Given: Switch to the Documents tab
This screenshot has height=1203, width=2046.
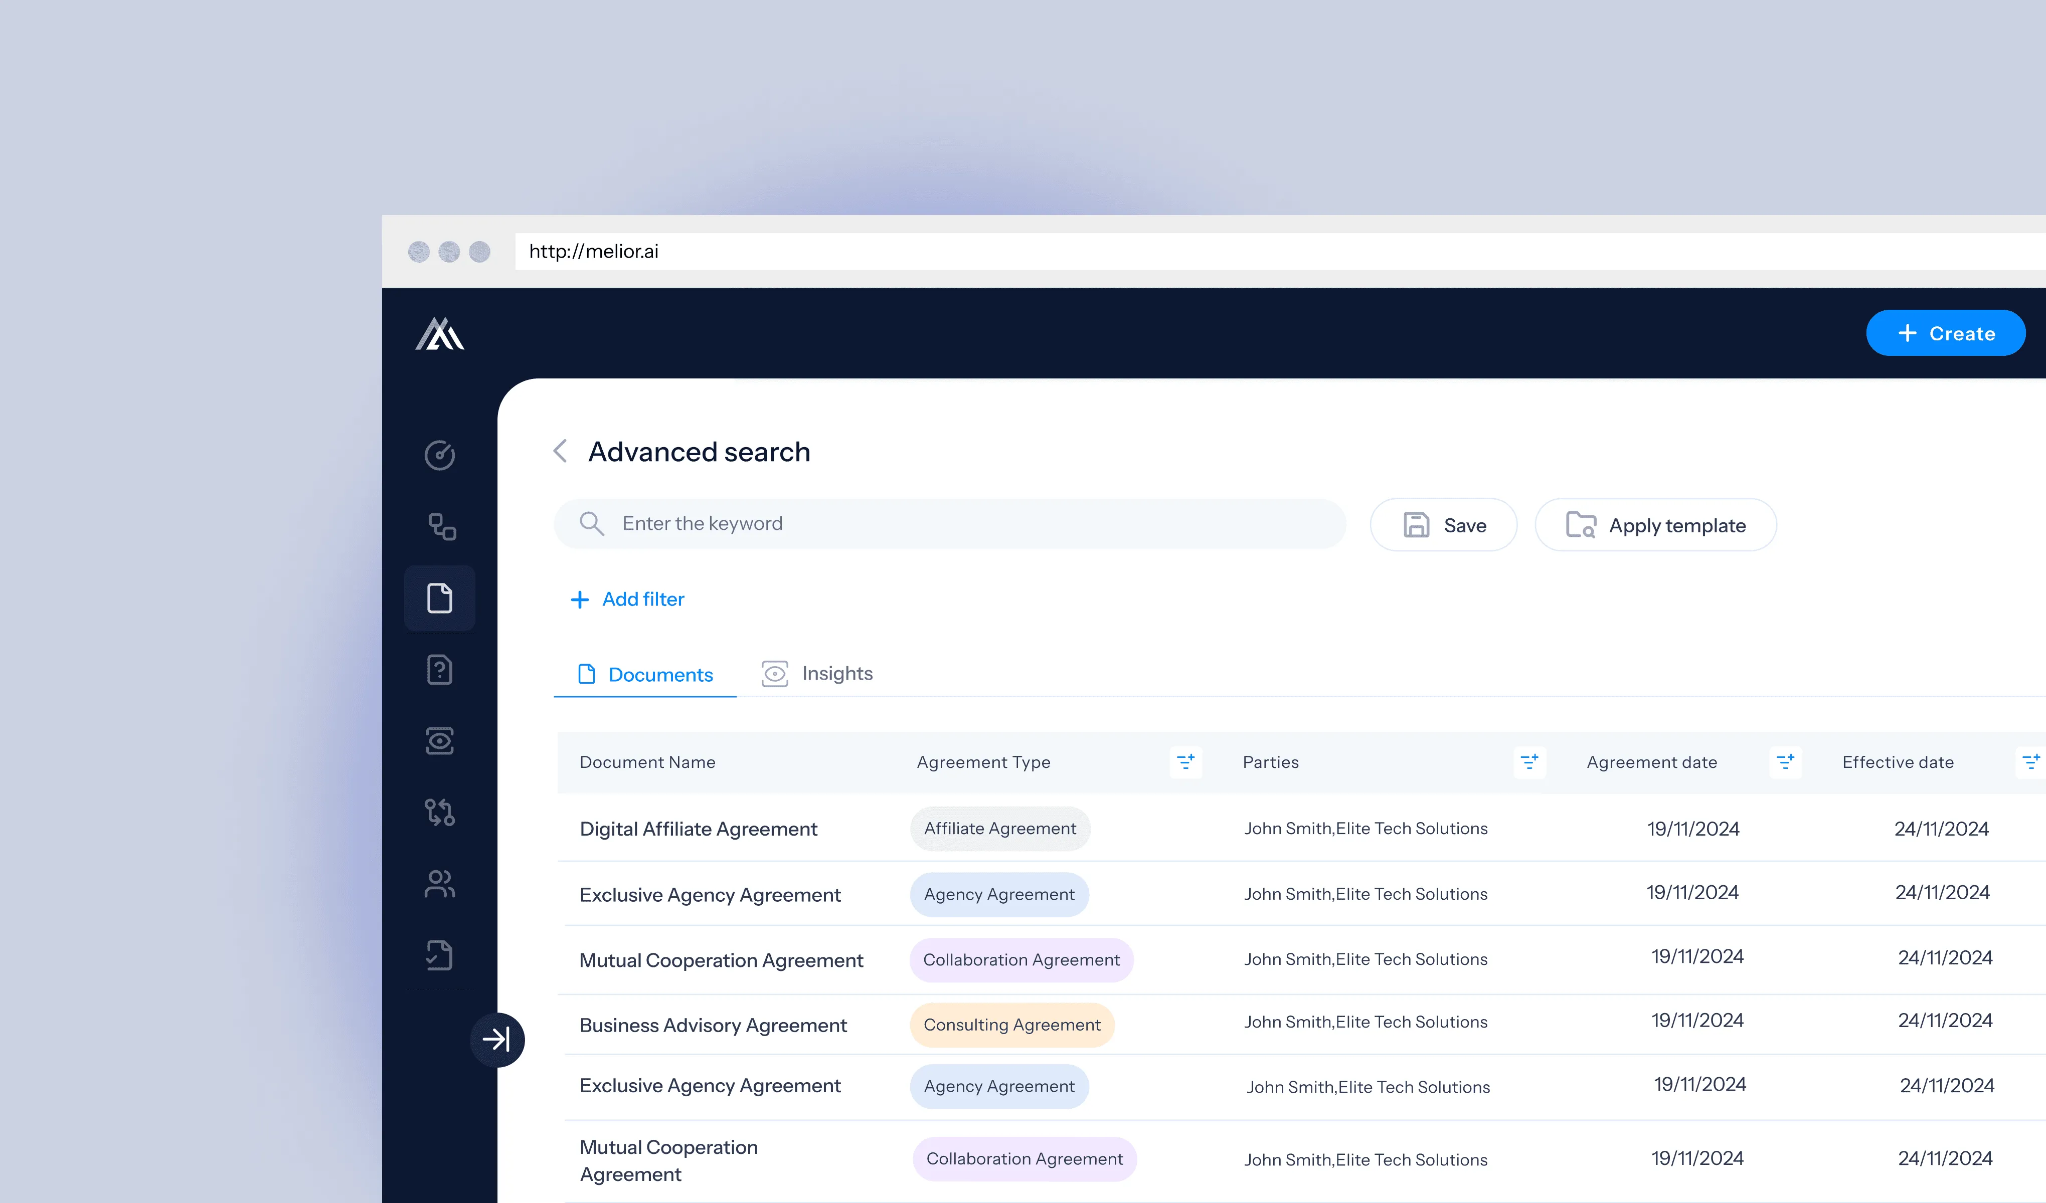Looking at the screenshot, I should (645, 675).
